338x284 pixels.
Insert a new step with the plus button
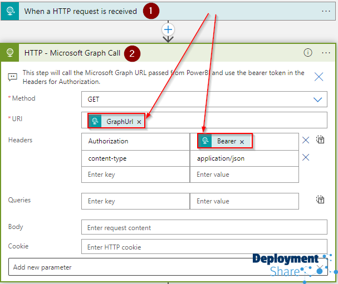168,29
